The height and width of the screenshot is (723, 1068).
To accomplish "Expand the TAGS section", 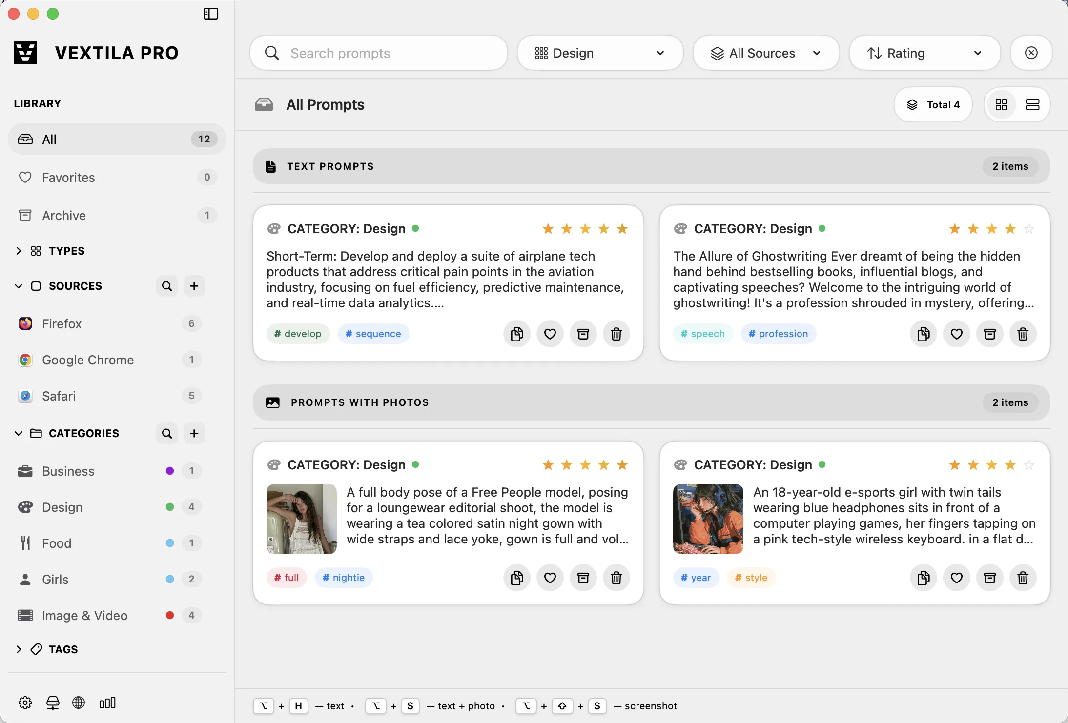I will point(19,649).
